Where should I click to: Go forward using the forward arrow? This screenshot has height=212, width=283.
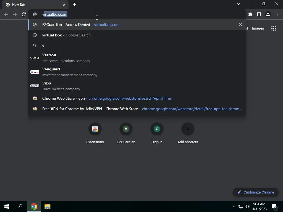(x=15, y=14)
